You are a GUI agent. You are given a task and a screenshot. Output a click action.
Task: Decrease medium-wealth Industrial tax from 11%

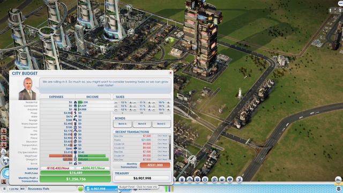[x=135, y=109]
